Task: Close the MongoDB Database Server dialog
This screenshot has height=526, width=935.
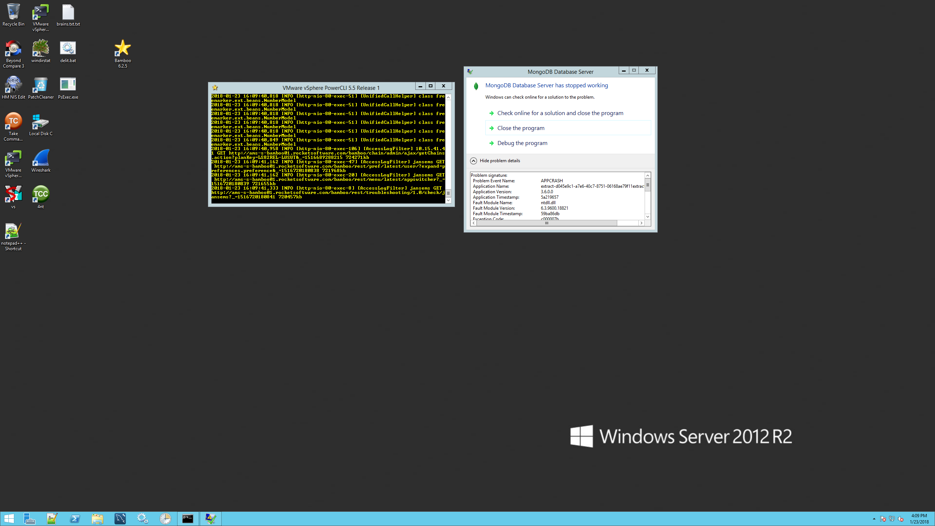Action: (x=647, y=70)
